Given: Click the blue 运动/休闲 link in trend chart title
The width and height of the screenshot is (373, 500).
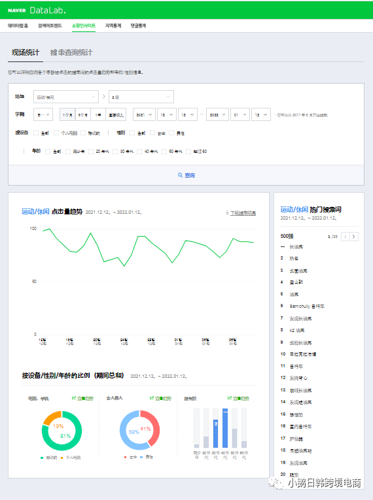Looking at the screenshot, I should [x=35, y=211].
